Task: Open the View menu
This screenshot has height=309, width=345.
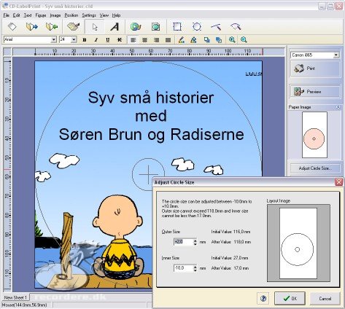Action: pos(104,15)
